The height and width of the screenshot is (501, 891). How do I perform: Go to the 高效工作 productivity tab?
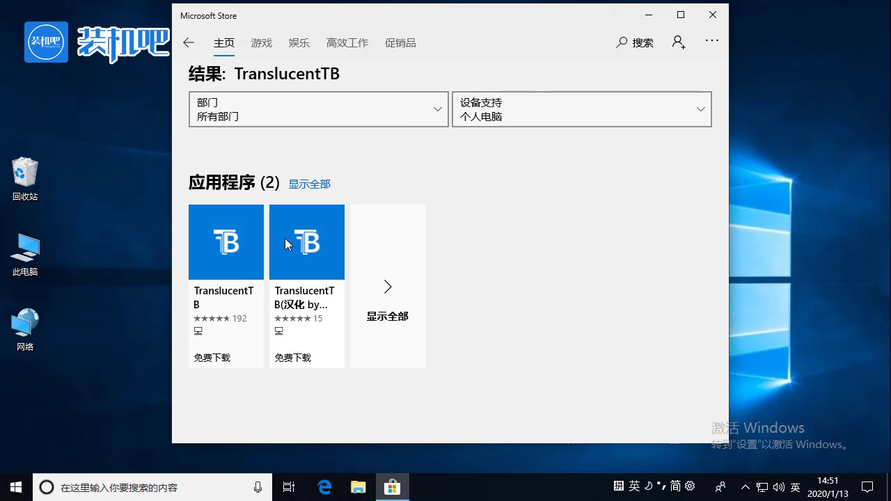pos(347,43)
